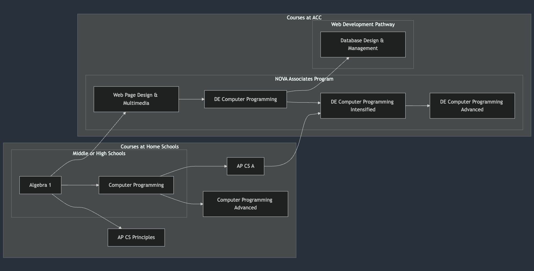Screen dimensions: 534x271
Task: Click the arrowhead entering AP CS Principles
Action: pos(120,228)
